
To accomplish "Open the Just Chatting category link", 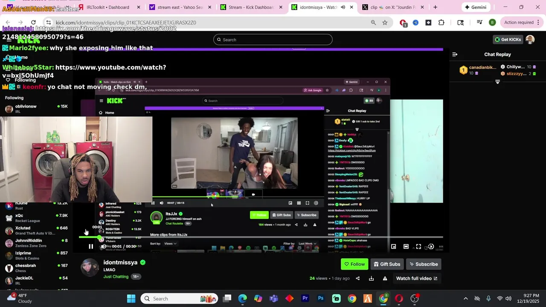I will (116, 277).
